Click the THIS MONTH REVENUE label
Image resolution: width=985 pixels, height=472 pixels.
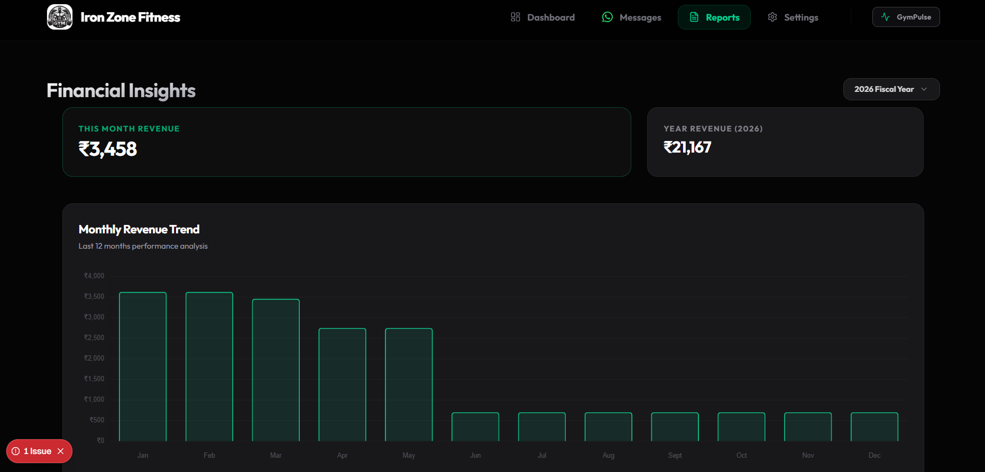129,129
